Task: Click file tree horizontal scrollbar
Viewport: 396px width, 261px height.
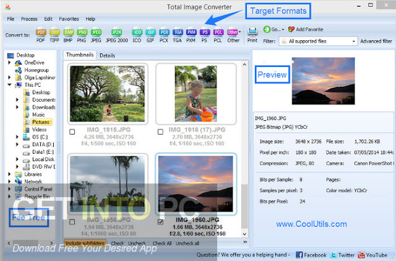Action: [x=25, y=243]
